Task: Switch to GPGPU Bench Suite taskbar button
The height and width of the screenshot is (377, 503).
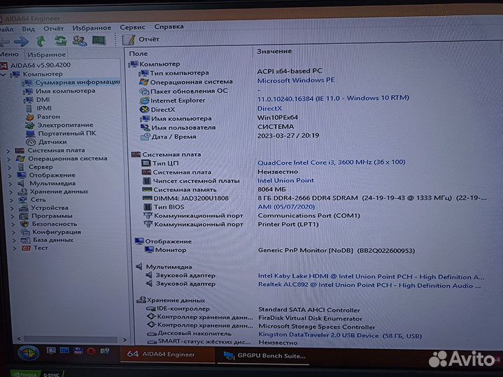Action: [264, 355]
